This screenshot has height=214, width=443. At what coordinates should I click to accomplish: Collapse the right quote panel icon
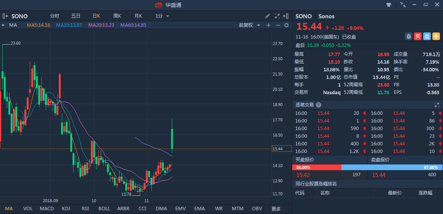[x=286, y=16]
